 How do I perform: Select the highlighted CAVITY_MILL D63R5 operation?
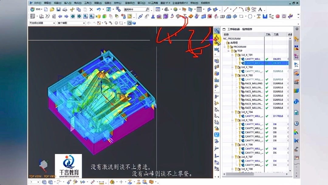[255, 63]
